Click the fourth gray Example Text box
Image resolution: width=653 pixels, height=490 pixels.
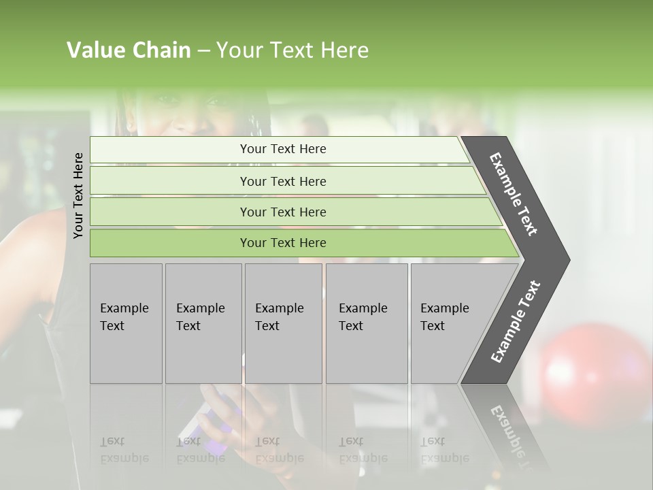point(366,323)
